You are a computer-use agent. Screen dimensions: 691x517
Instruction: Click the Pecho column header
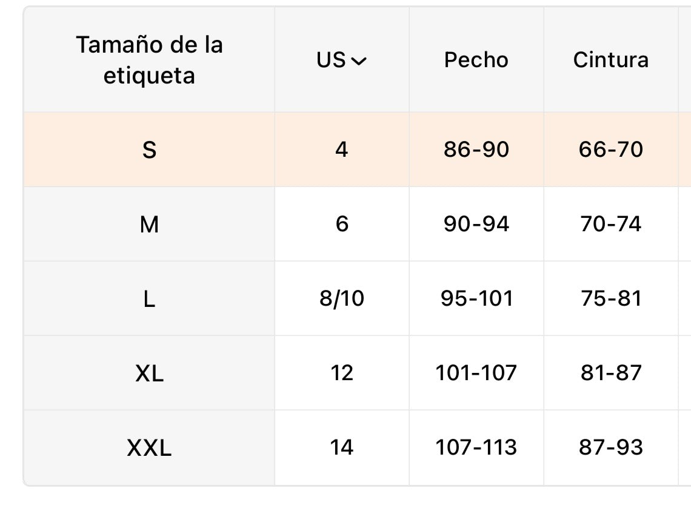[x=476, y=60]
